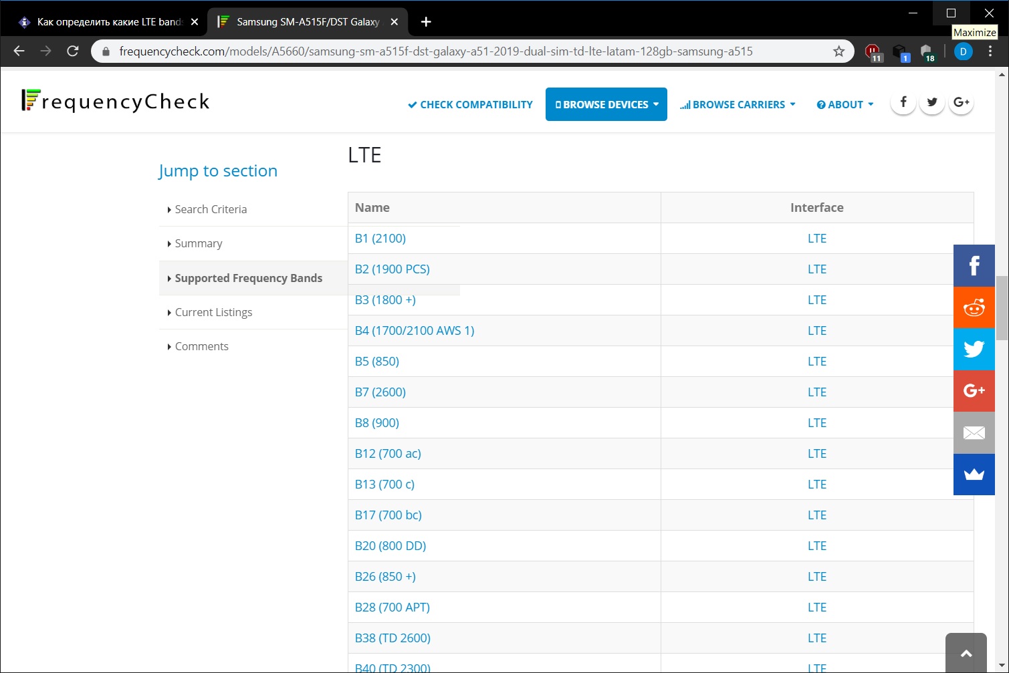Go back to the previous page
The width and height of the screenshot is (1009, 673).
click(19, 51)
